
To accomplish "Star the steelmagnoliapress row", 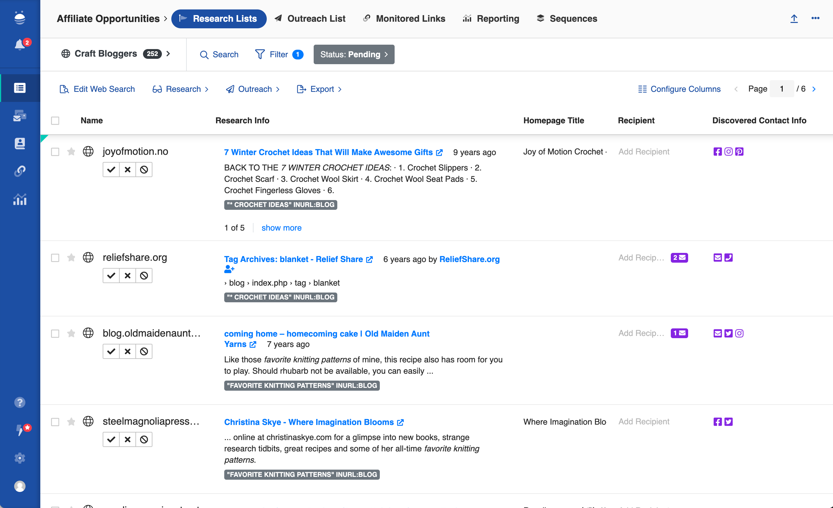I will coord(71,421).
